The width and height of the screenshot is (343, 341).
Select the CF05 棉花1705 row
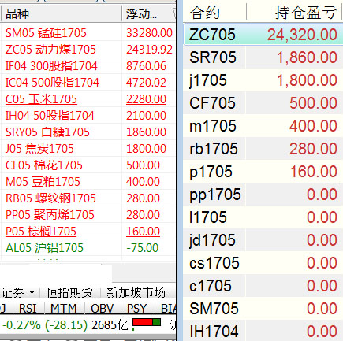click(x=88, y=165)
